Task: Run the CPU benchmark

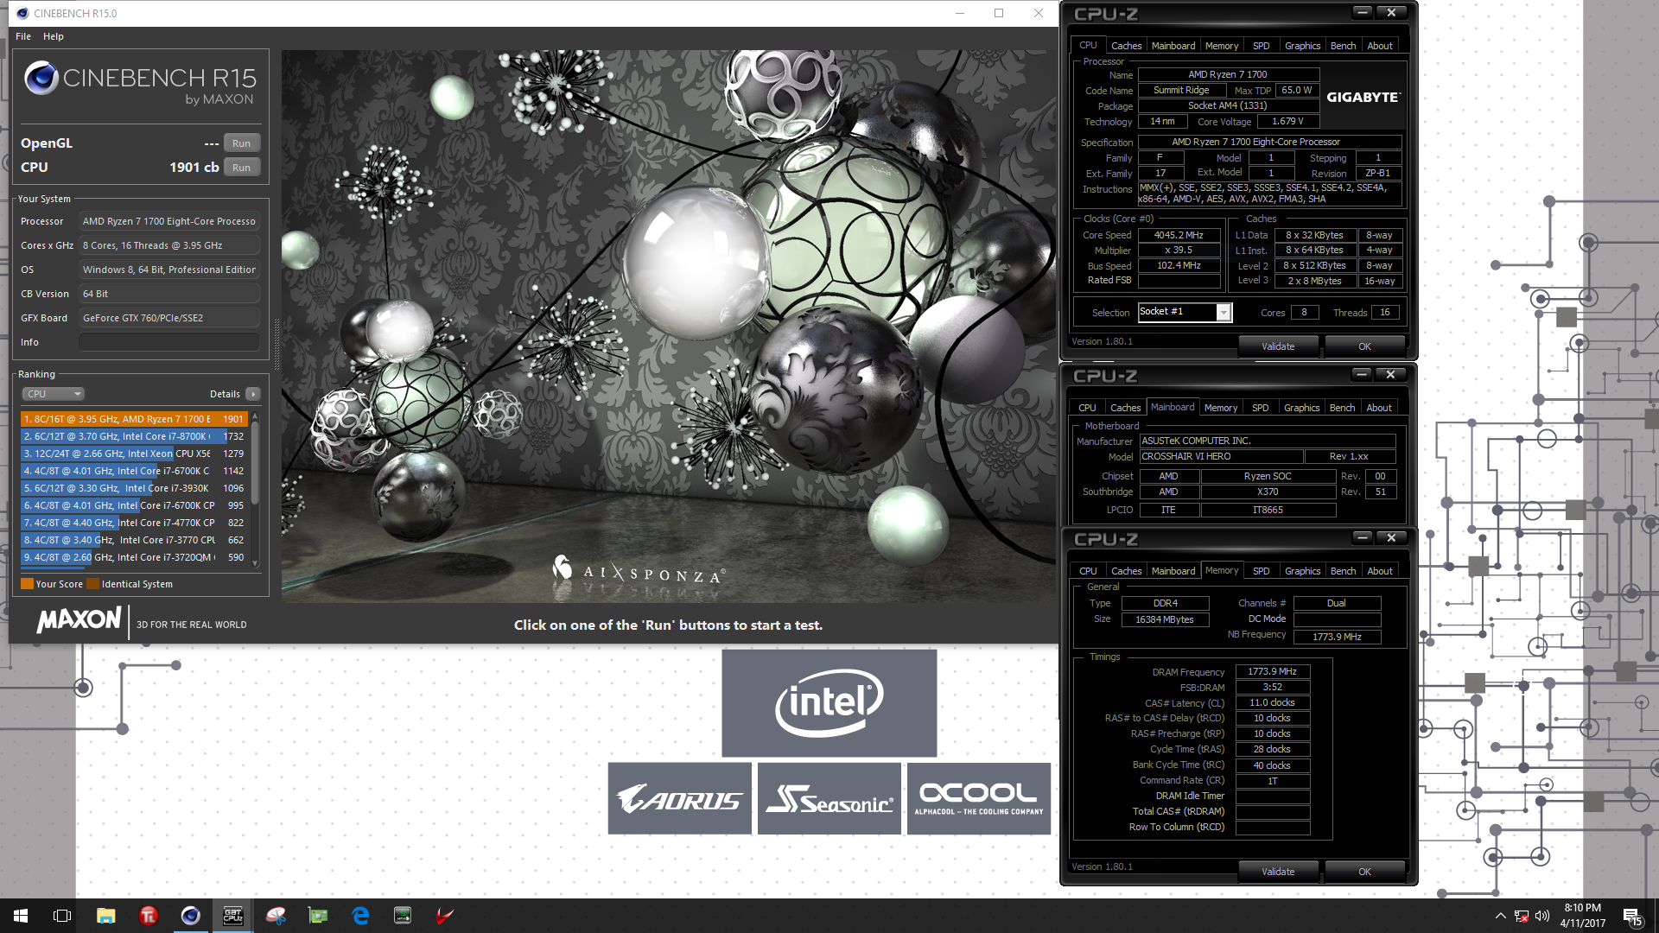Action: click(241, 168)
